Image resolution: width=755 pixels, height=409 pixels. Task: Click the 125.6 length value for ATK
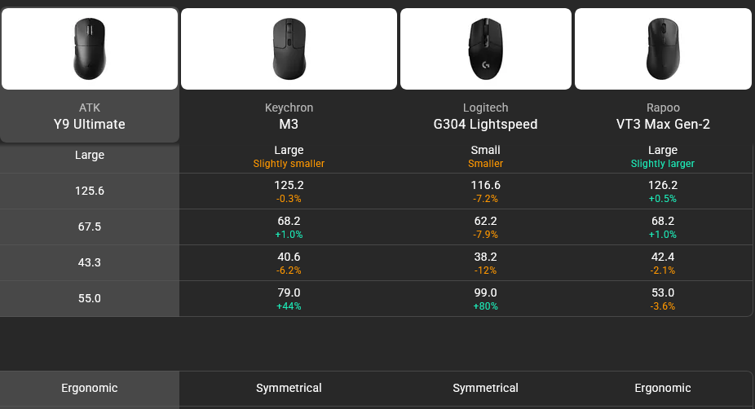(90, 191)
